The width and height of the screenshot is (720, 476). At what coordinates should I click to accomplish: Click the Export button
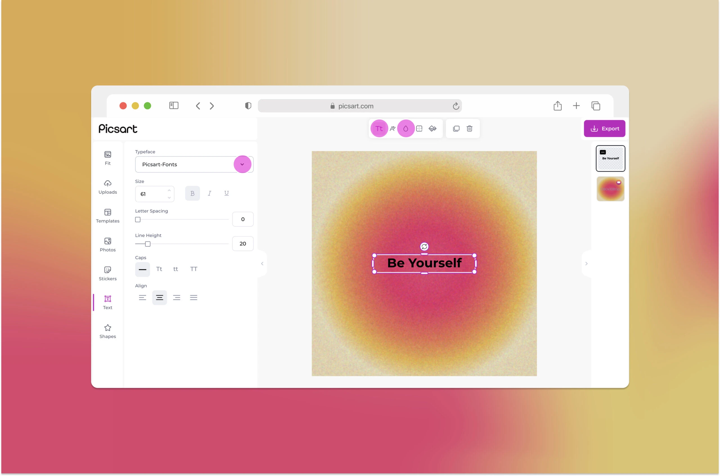pos(604,128)
